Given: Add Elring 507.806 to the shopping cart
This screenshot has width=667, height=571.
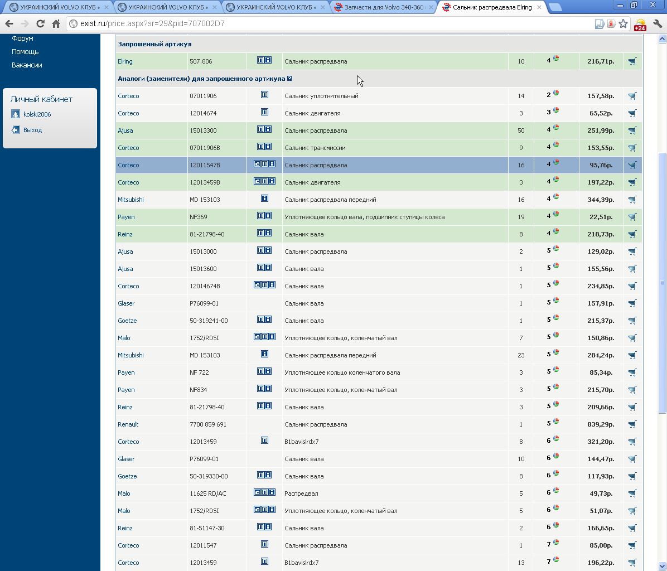Looking at the screenshot, I should (632, 61).
